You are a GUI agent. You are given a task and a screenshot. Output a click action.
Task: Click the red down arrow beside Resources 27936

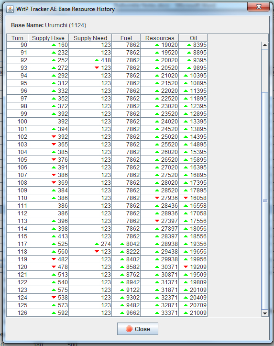pos(157,198)
